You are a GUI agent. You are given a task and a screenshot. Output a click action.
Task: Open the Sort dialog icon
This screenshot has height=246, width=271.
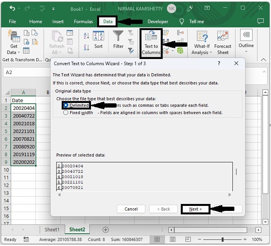tap(98, 35)
